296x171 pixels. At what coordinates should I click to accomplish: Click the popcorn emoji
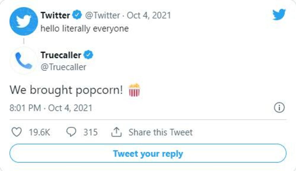(134, 90)
